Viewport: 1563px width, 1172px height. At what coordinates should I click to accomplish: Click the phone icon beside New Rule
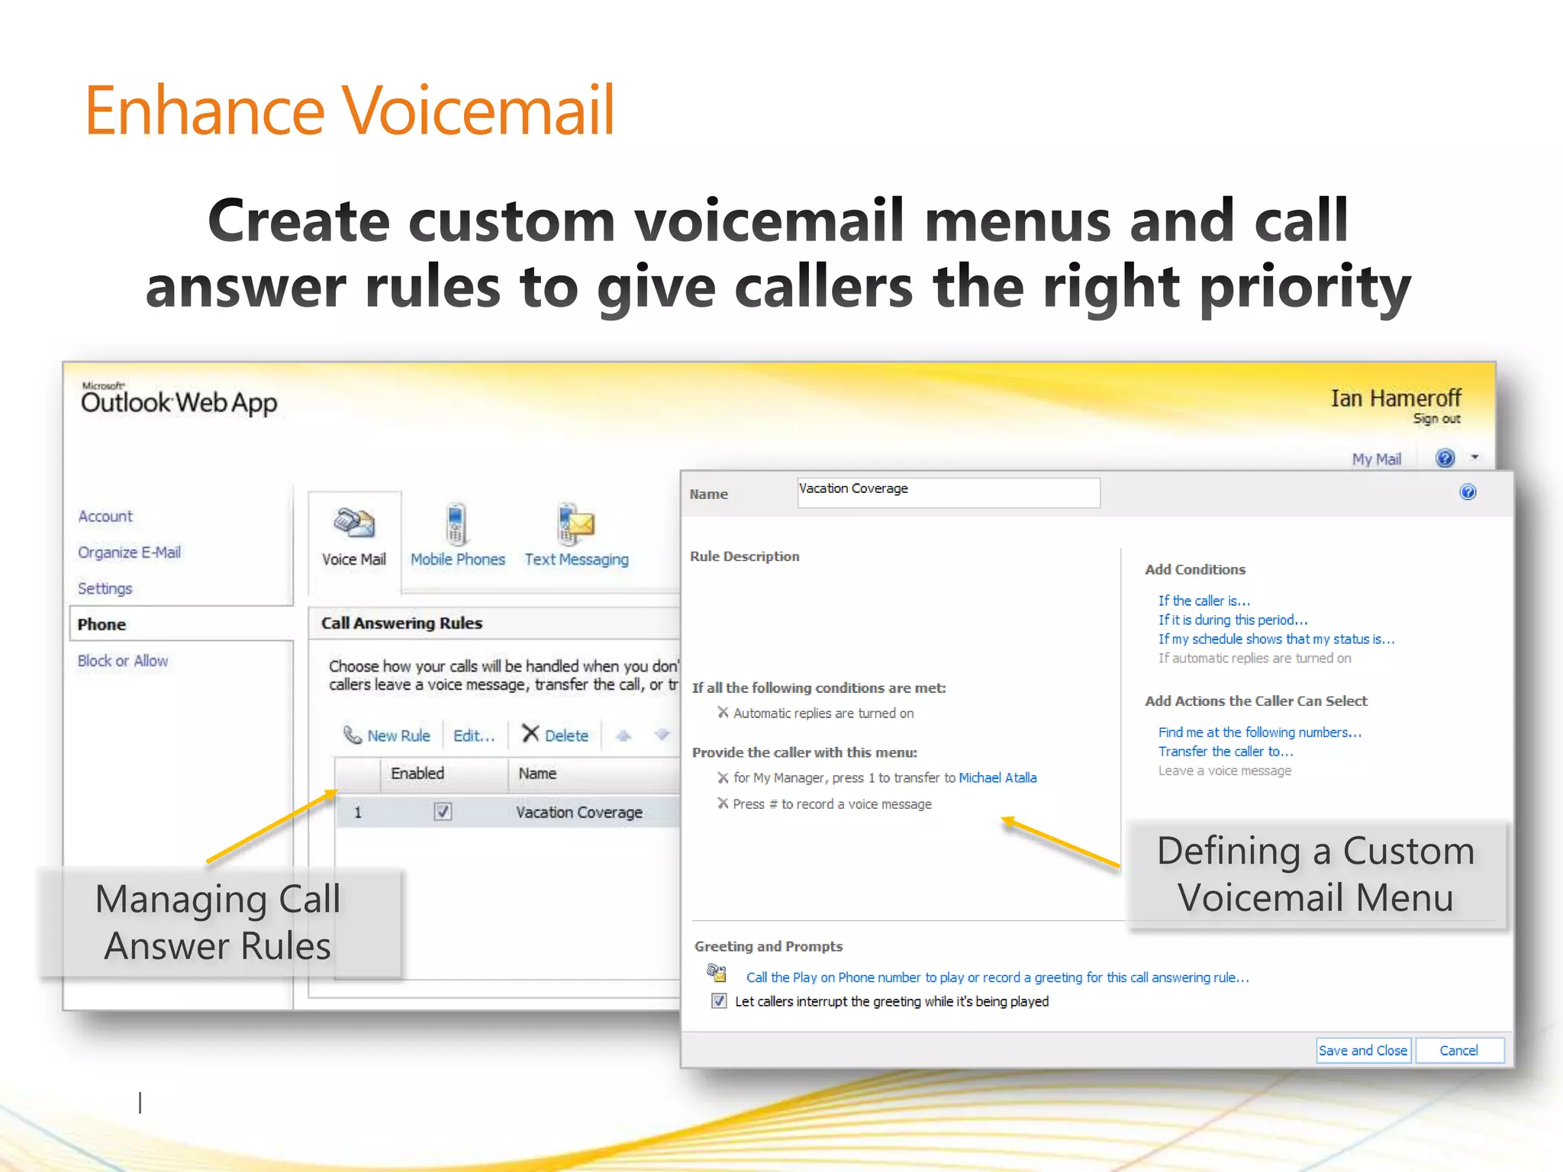coord(353,735)
